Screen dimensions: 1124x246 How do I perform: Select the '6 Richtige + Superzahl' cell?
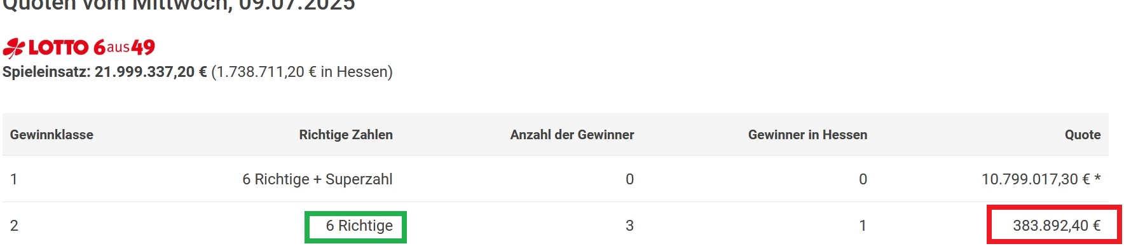(317, 179)
